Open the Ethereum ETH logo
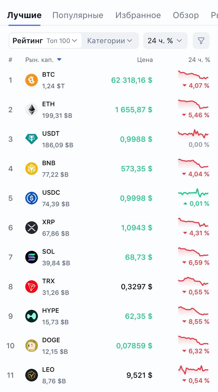This screenshot has height=392, width=218. point(32,110)
